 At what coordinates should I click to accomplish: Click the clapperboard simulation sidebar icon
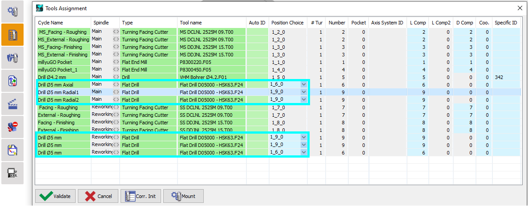12,104
